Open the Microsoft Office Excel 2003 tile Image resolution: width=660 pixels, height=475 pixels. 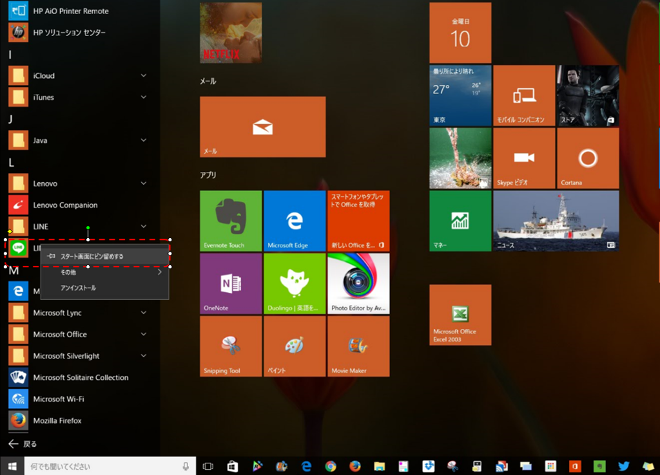coord(460,315)
